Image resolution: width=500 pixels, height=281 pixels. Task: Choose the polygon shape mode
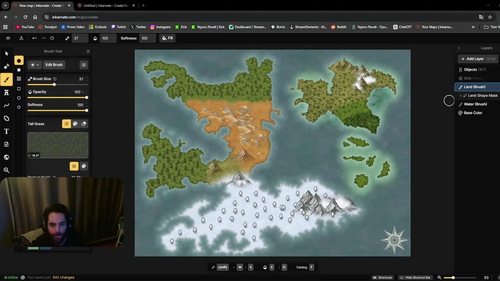pyautogui.click(x=19, y=107)
